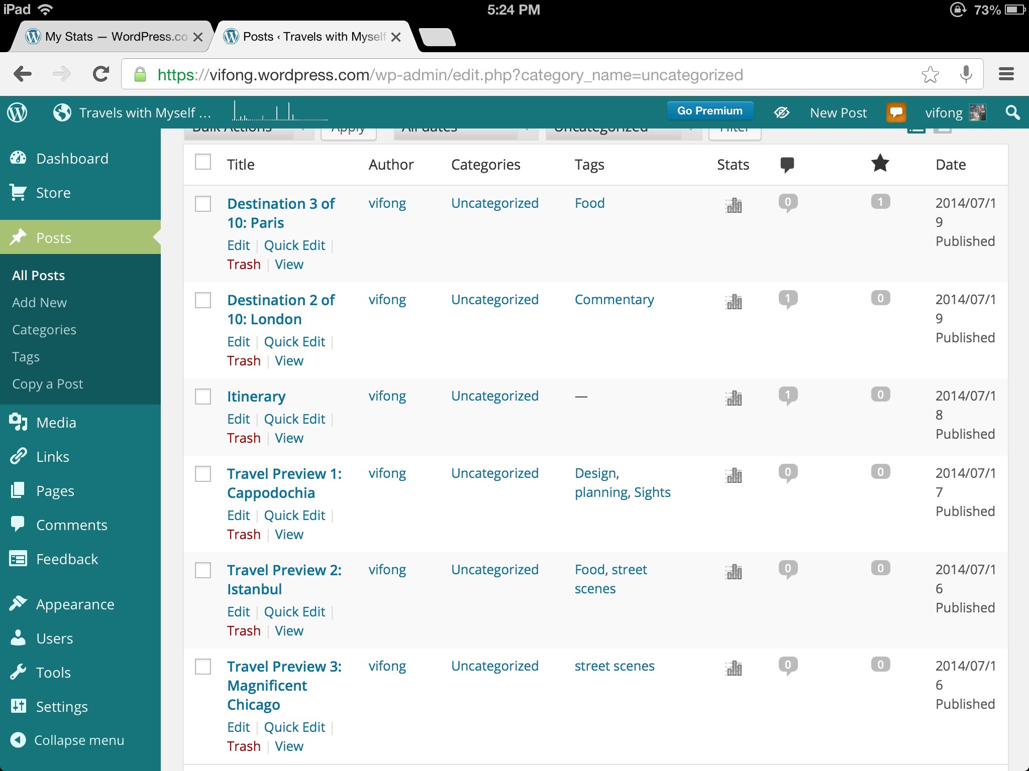Open Categories in the Posts submenu
The image size is (1029, 771).
click(44, 330)
